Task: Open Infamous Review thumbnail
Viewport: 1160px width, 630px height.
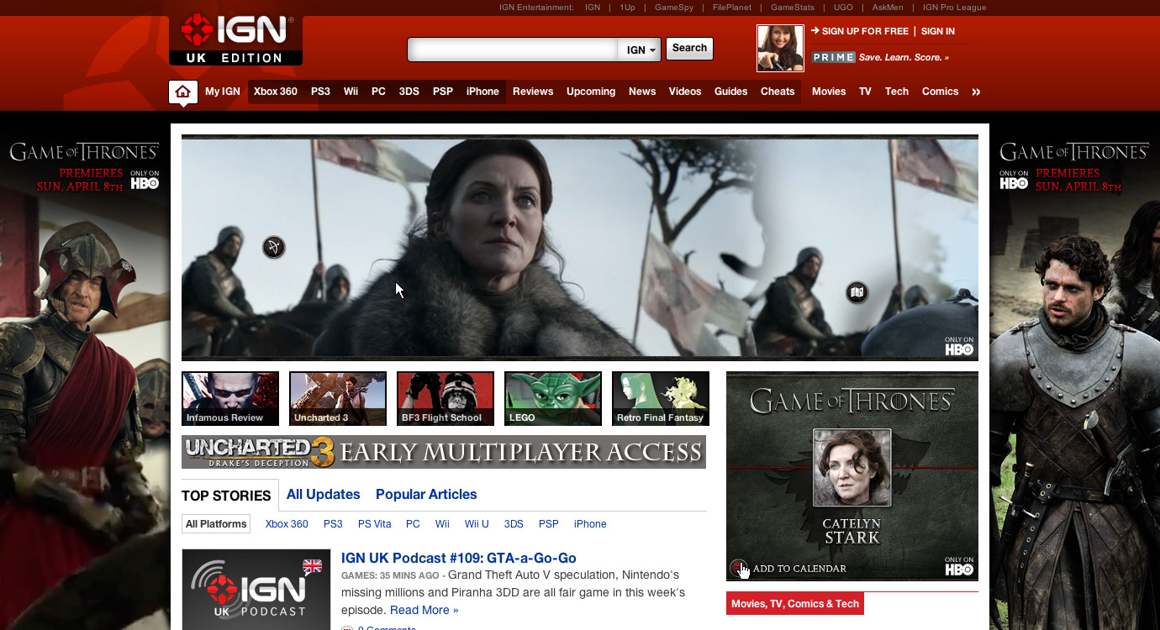Action: point(230,399)
